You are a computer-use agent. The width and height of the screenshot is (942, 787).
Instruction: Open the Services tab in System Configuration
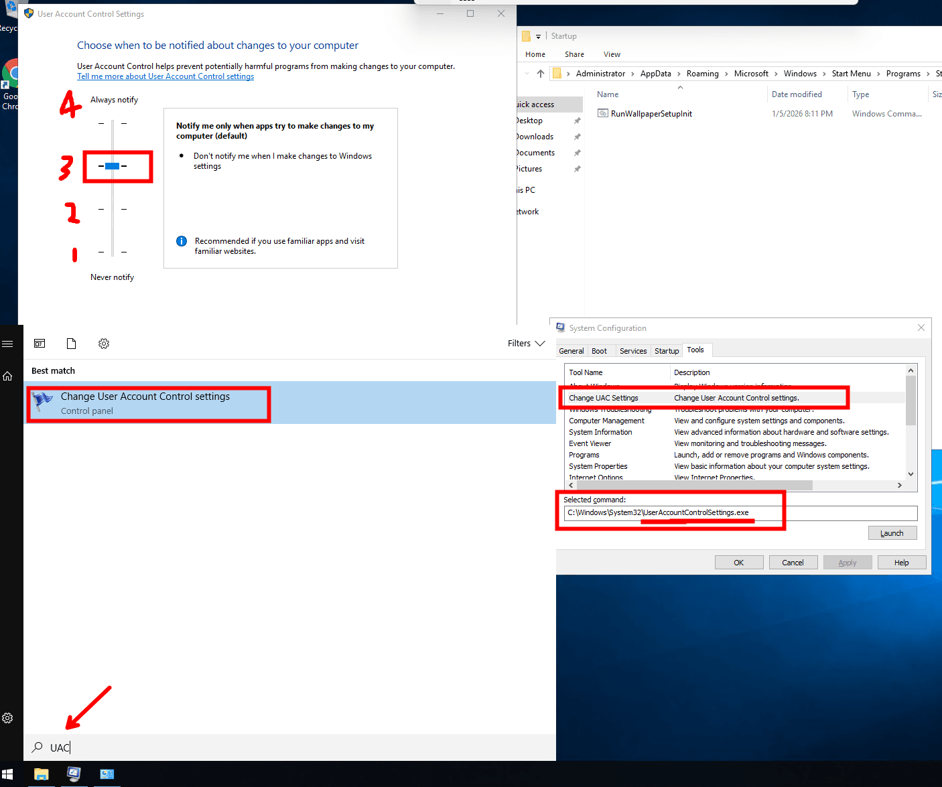[632, 351]
